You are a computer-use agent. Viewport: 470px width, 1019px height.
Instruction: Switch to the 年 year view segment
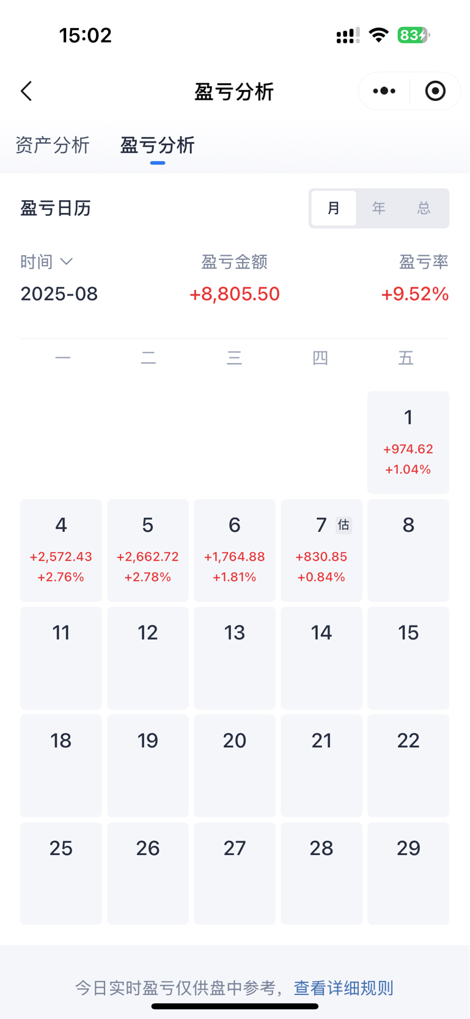tap(379, 208)
